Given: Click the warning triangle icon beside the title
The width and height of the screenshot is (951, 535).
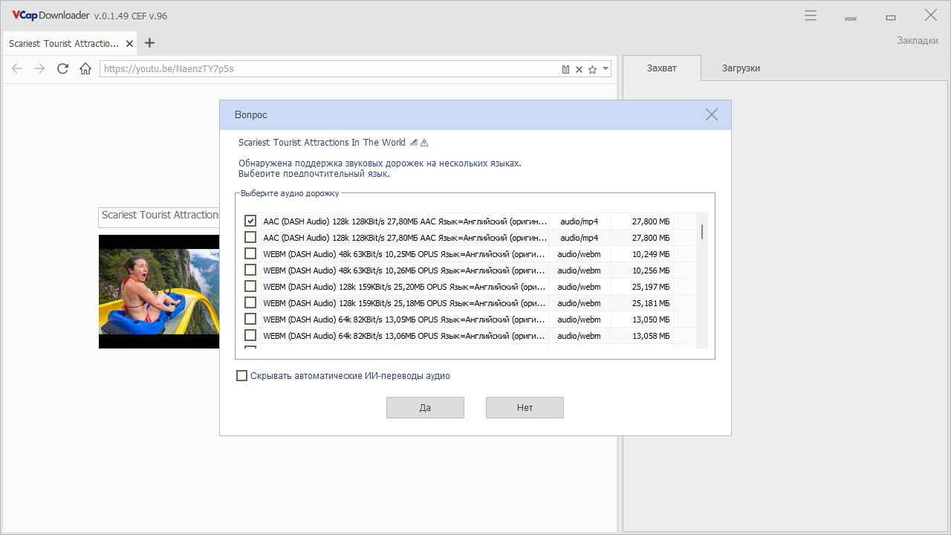Looking at the screenshot, I should click(424, 143).
